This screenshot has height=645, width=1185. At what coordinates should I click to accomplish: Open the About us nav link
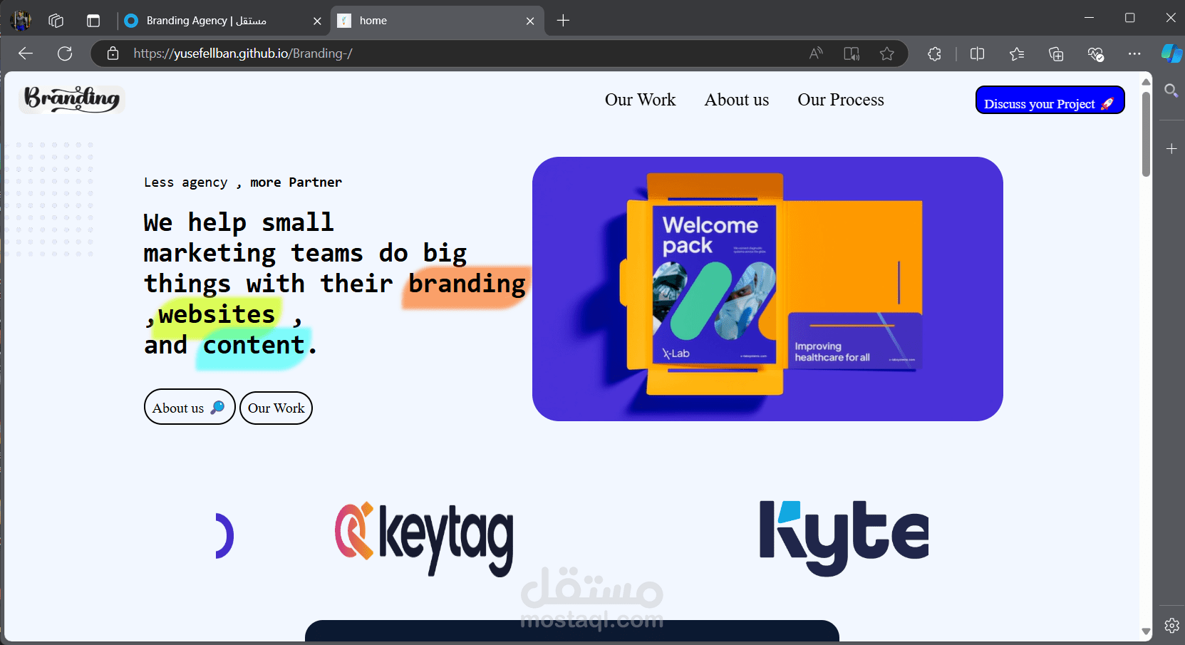point(737,100)
